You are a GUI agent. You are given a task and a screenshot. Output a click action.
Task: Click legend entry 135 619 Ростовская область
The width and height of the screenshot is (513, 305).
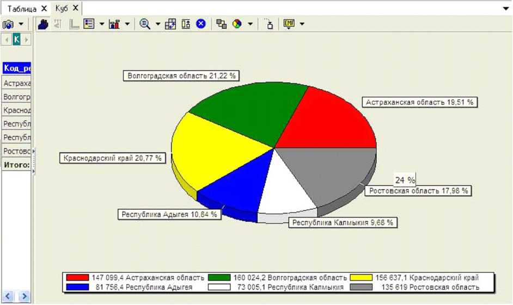click(x=430, y=287)
